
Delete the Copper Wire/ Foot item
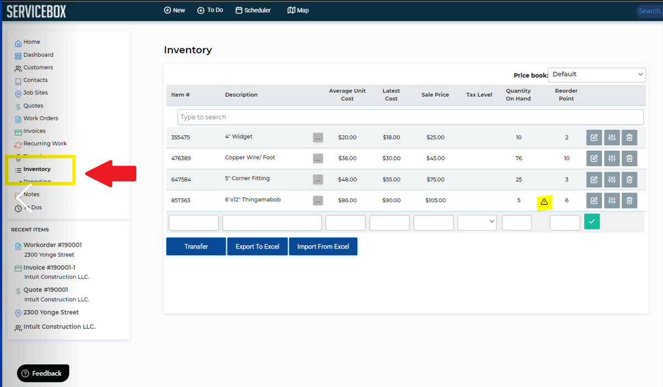pyautogui.click(x=629, y=158)
